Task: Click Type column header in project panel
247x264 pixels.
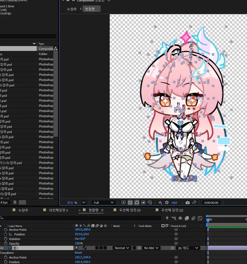Action: pyautogui.click(x=41, y=44)
